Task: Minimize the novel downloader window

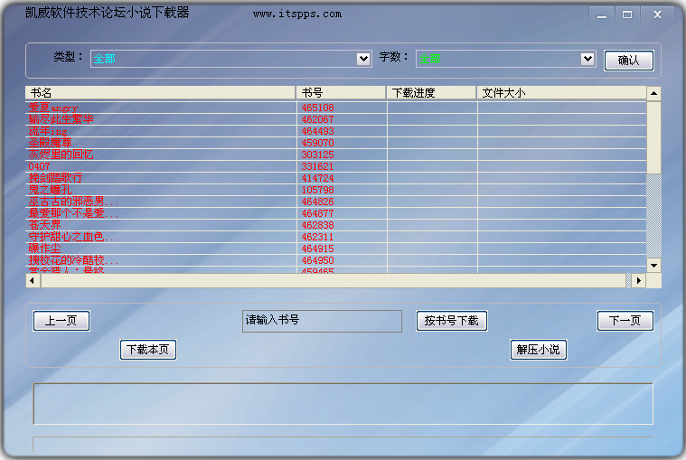Action: [x=602, y=14]
